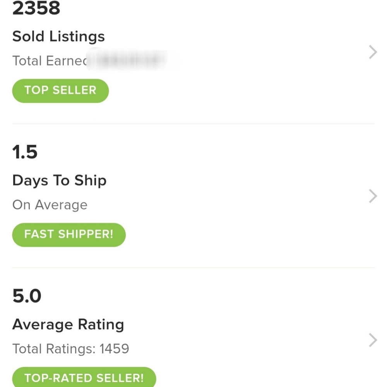The image size is (387, 387).
Task: Select the Average Rating heading
Action: [68, 324]
